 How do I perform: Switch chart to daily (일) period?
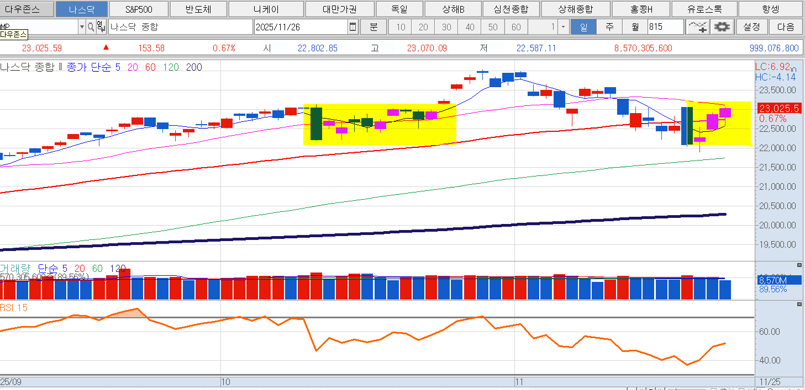583,27
